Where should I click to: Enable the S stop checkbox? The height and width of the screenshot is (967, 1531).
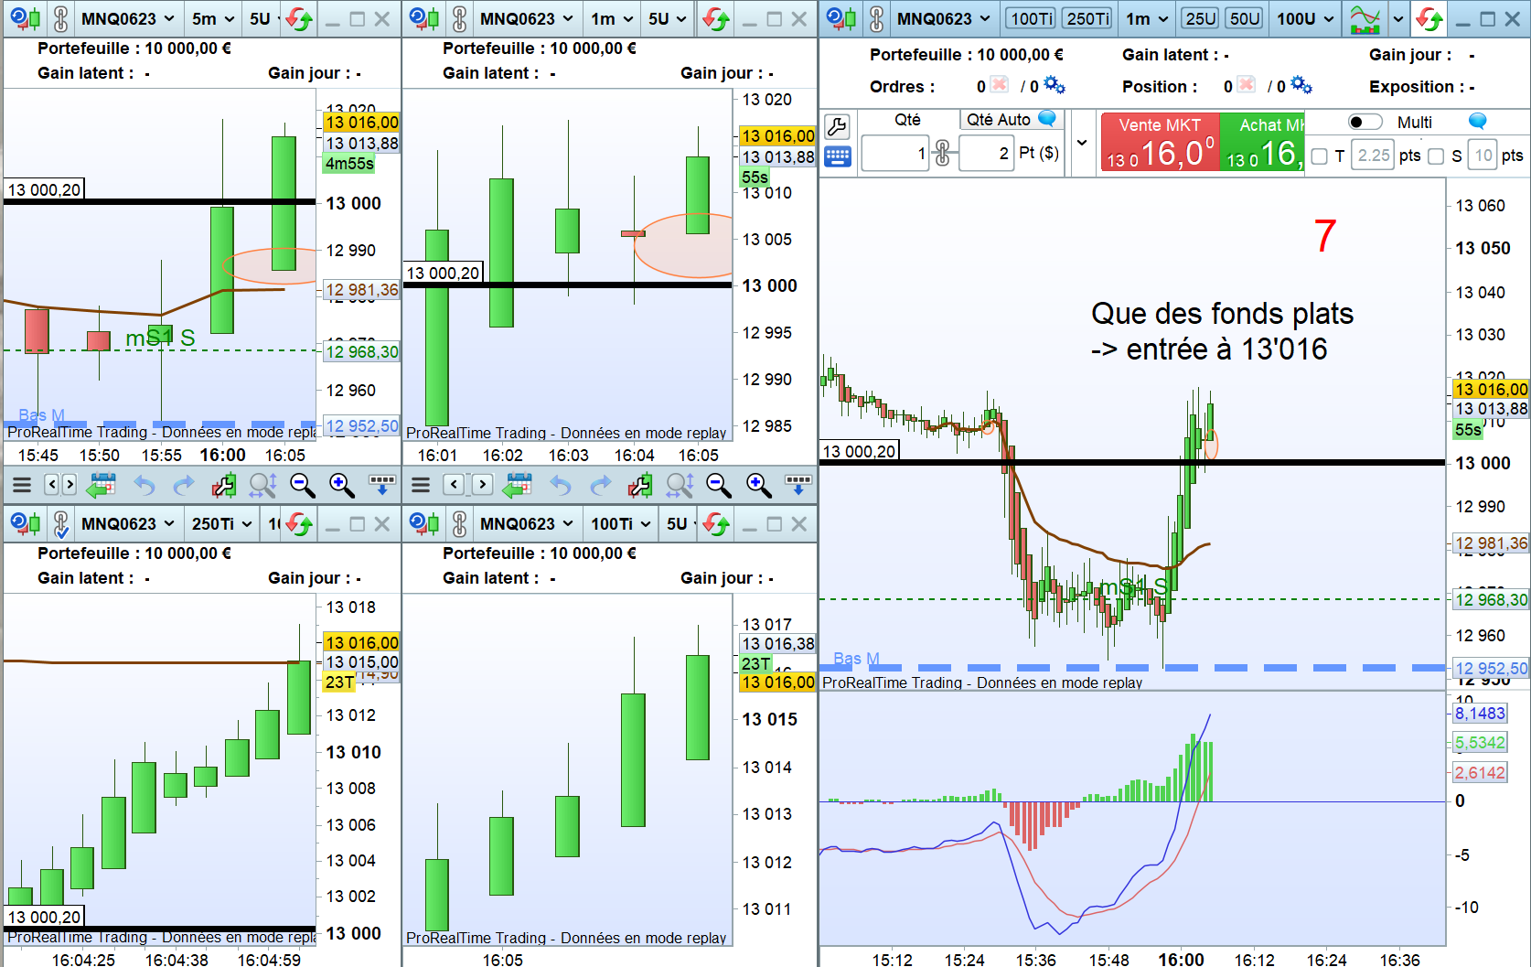(1436, 156)
